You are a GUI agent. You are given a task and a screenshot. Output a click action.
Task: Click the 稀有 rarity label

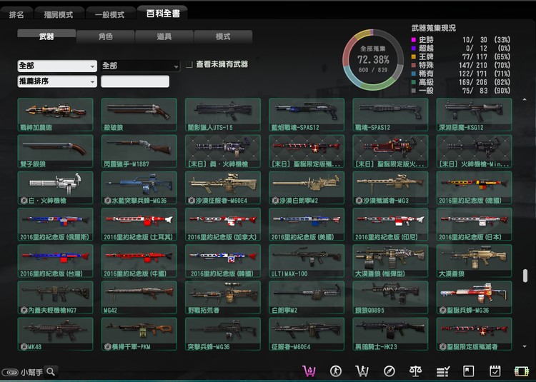coord(426,74)
